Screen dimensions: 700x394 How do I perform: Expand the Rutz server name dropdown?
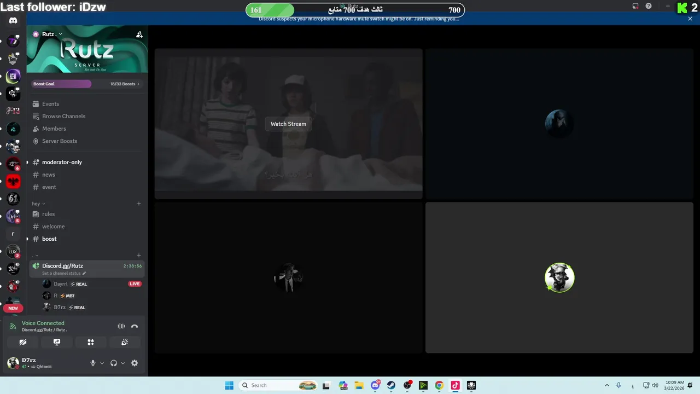point(60,34)
